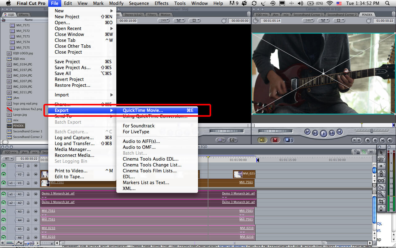Click the yellow Insert edit button in Canvas

pos(262,140)
